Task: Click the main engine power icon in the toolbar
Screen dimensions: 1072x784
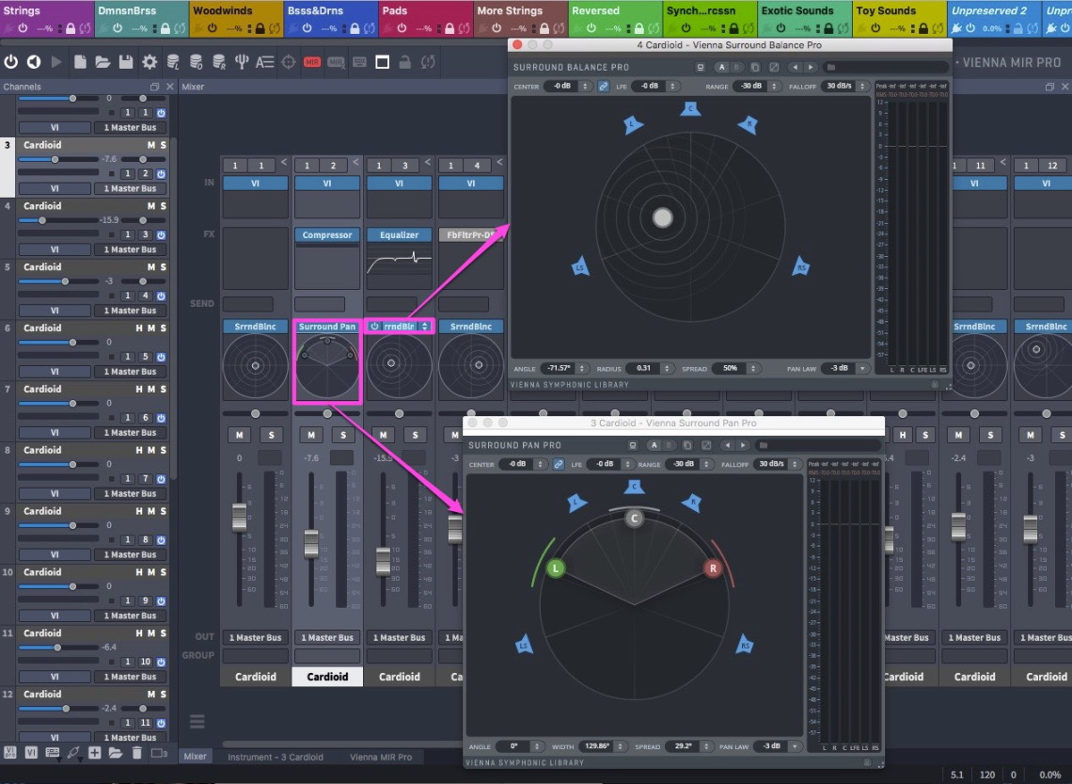Action: 11,62
